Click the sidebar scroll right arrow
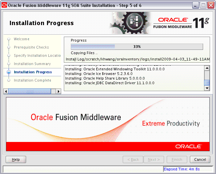The width and height of the screenshot is (216, 174). pos(59,91)
